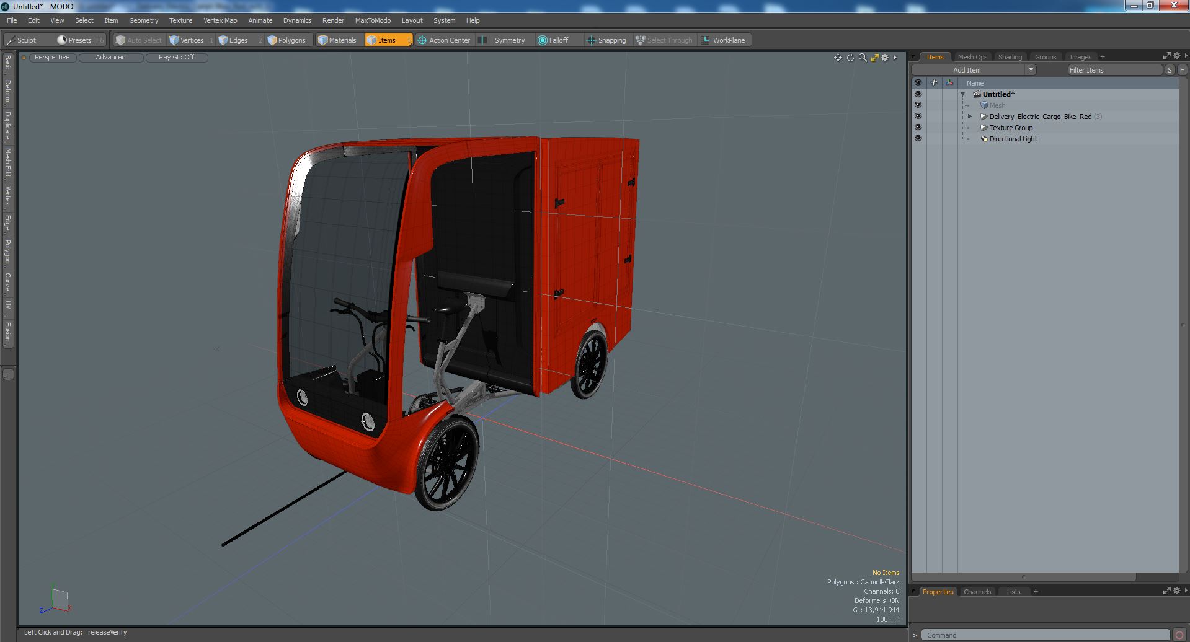Select the Texture Group item
The height and width of the screenshot is (642, 1190).
click(1011, 128)
